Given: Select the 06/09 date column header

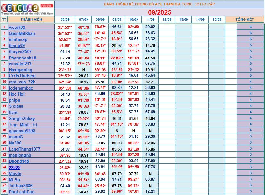Looking at the screenshot, I should 65,19.
